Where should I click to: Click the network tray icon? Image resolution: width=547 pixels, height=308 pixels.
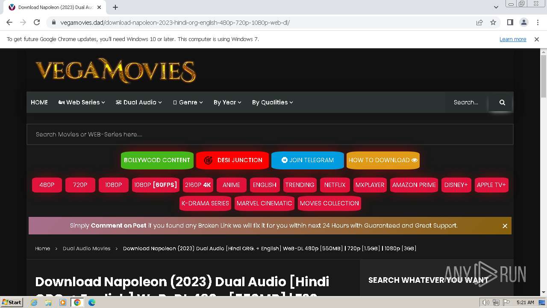point(496,302)
